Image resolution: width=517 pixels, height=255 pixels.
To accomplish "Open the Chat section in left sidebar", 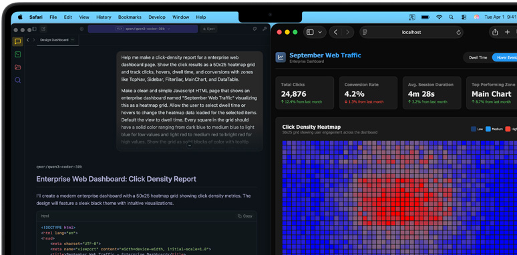I will pos(18,41).
